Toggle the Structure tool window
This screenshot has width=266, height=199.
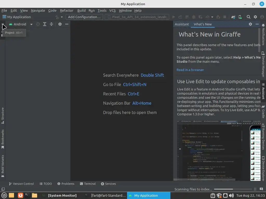point(3,116)
